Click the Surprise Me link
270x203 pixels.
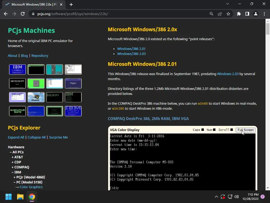pos(58,137)
